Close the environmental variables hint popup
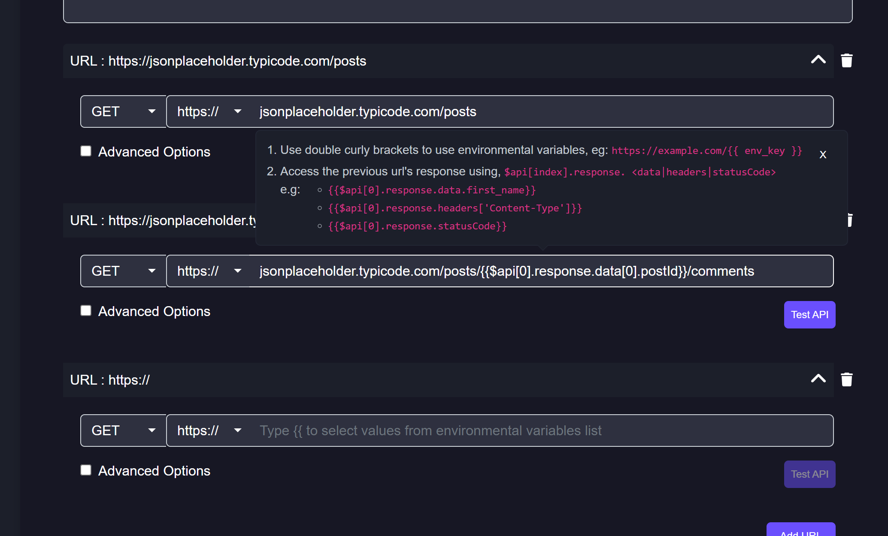The width and height of the screenshot is (888, 536). [823, 154]
